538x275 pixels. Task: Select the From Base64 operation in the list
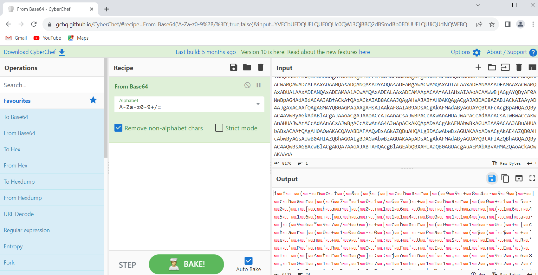(52, 133)
